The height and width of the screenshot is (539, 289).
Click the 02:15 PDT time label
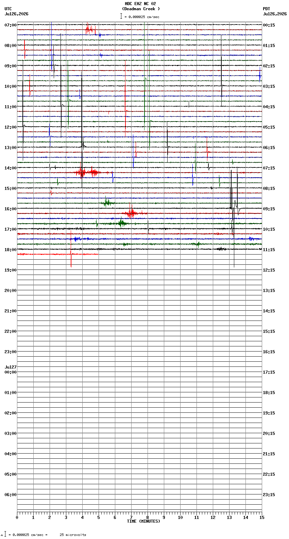[269, 66]
